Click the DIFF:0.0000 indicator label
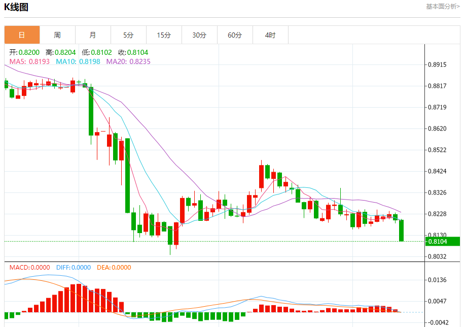Image resolution: width=465 pixels, height=327 pixels. (x=74, y=268)
